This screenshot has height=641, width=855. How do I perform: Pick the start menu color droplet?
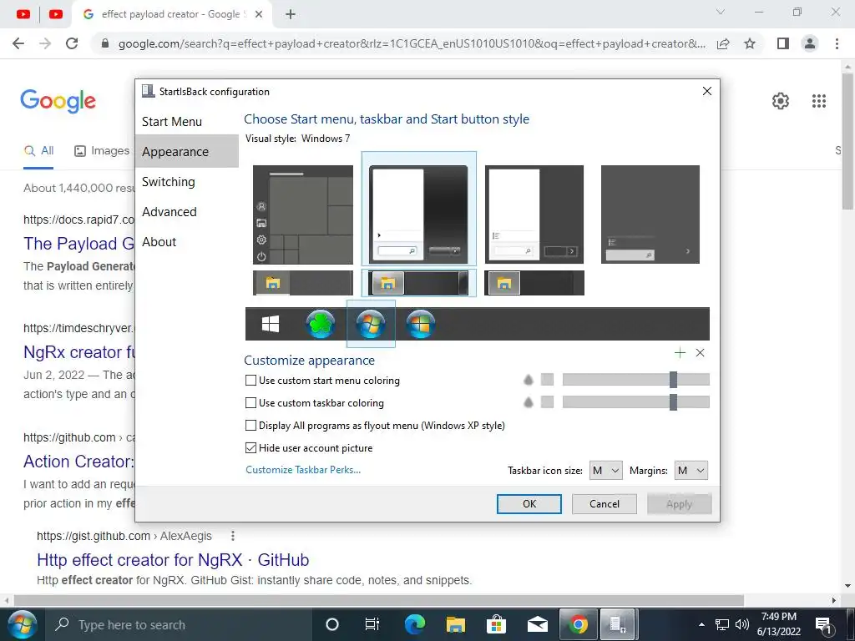coord(528,380)
